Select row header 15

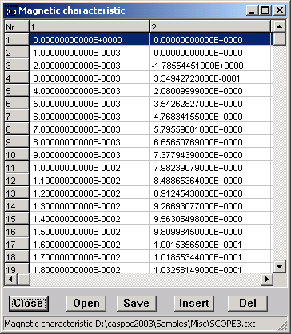[x=17, y=218]
